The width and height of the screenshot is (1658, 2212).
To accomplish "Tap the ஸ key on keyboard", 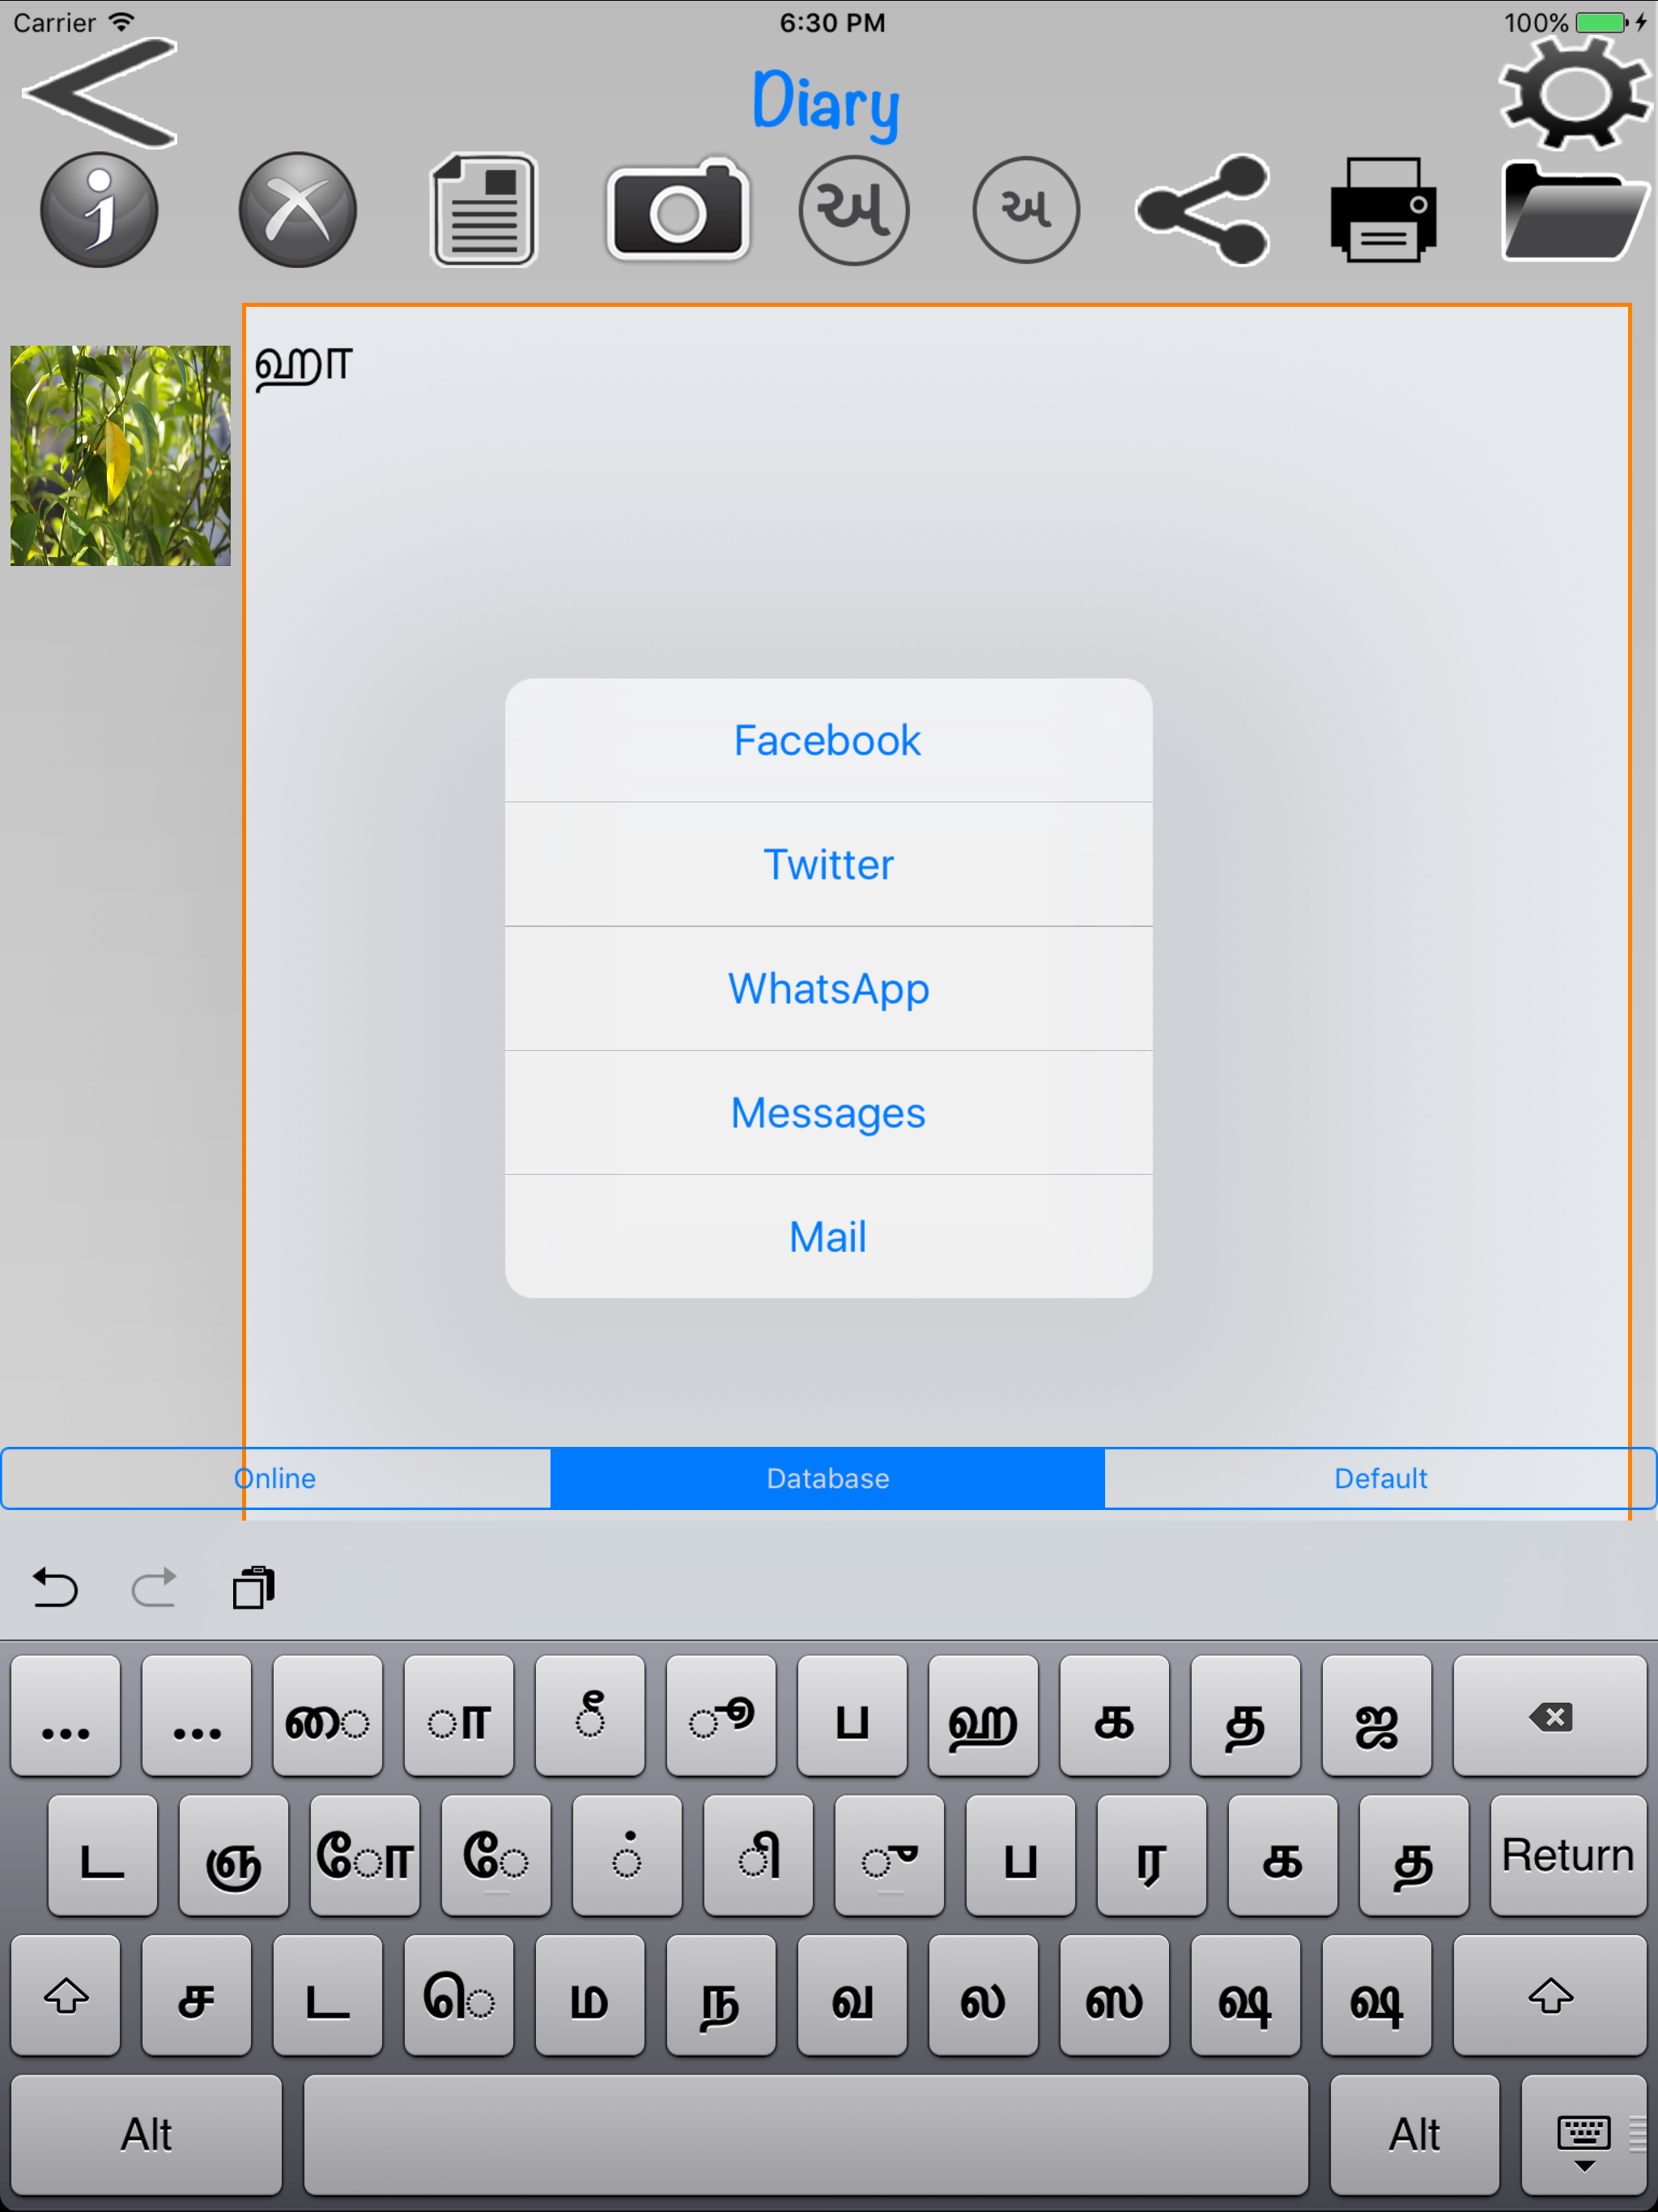I will 1115,1996.
